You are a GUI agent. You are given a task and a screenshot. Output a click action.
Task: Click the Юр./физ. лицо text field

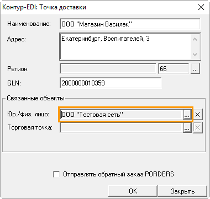click(x=122, y=115)
